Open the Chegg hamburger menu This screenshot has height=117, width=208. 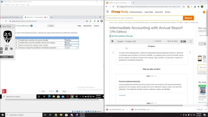108,12
